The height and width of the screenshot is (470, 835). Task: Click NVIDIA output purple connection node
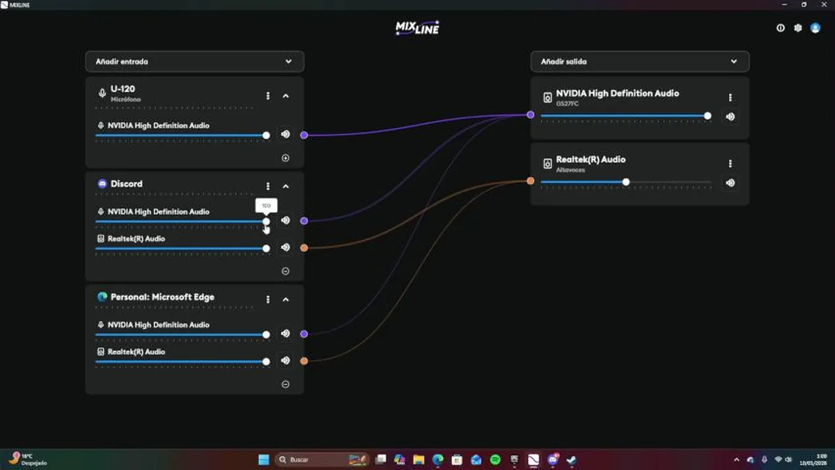coord(531,114)
